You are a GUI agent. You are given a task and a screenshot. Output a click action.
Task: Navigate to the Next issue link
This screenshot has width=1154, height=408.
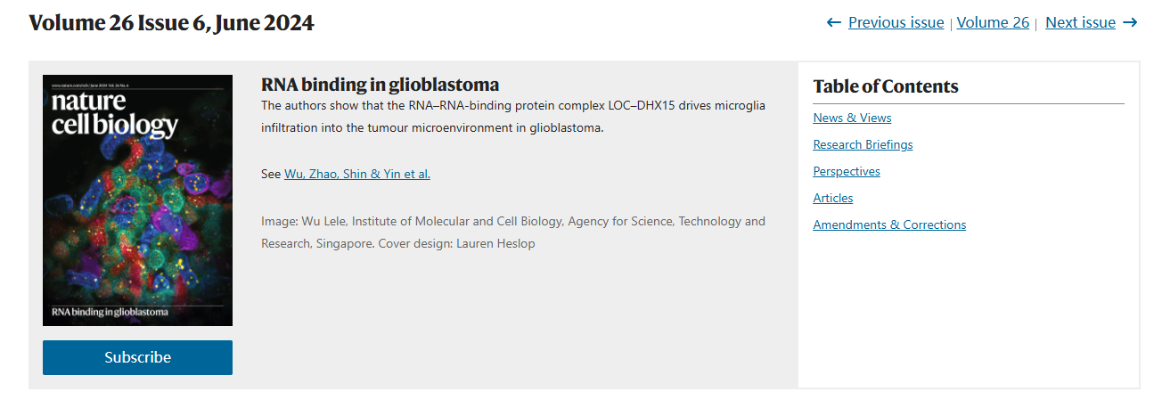coord(1080,23)
